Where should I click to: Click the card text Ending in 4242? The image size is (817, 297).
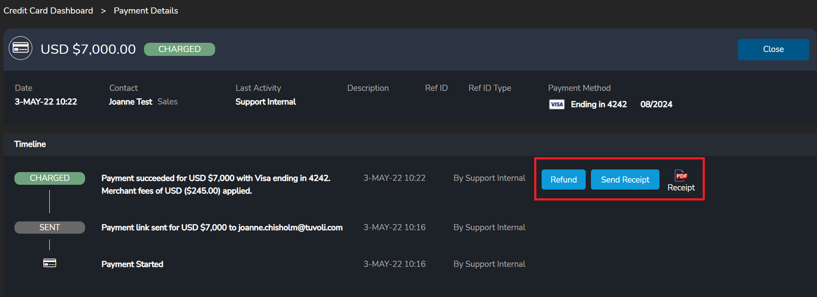coord(598,104)
